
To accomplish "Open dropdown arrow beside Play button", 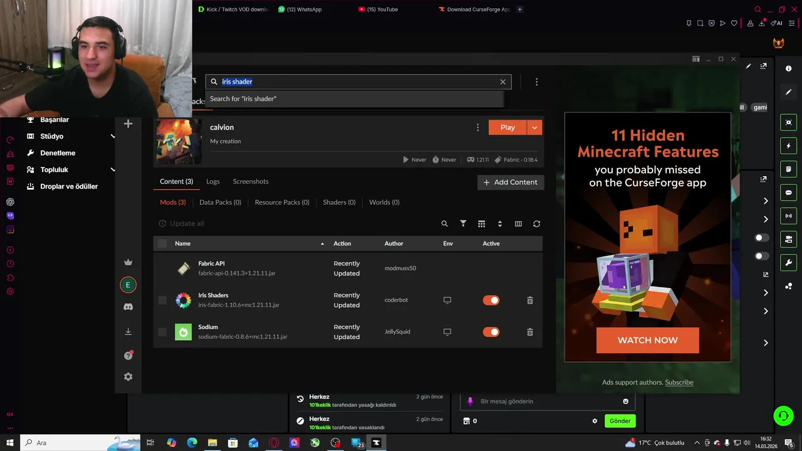I will pos(534,127).
